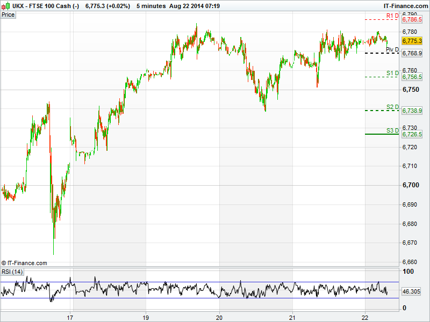Click date 21 on the time axis
430x322 pixels.
[x=292, y=317]
